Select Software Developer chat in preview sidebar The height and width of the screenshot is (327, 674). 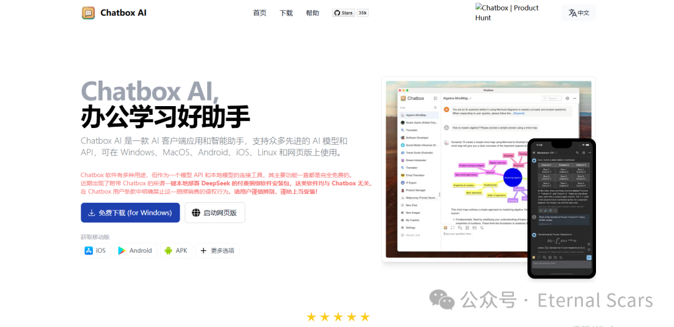pyautogui.click(x=419, y=137)
